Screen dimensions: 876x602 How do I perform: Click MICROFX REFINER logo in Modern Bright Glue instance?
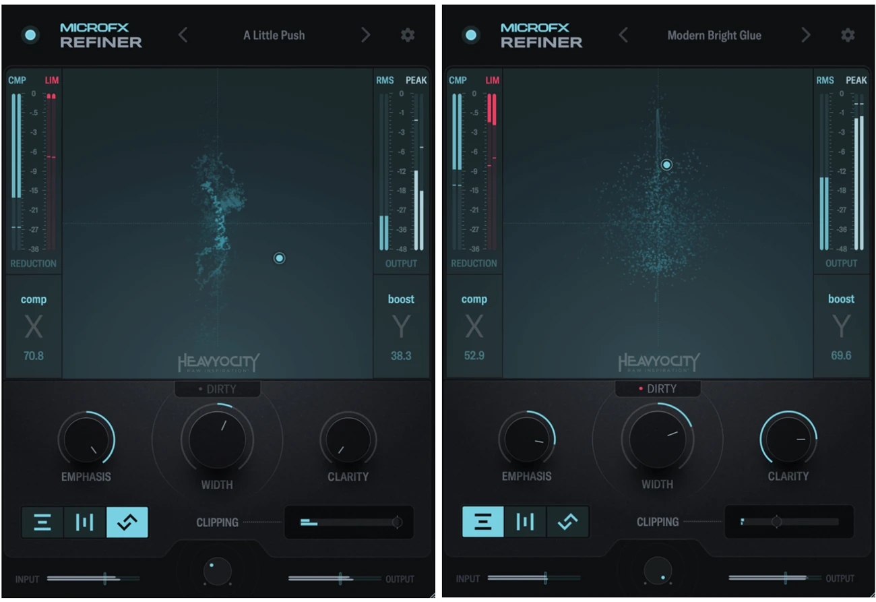pyautogui.click(x=542, y=35)
